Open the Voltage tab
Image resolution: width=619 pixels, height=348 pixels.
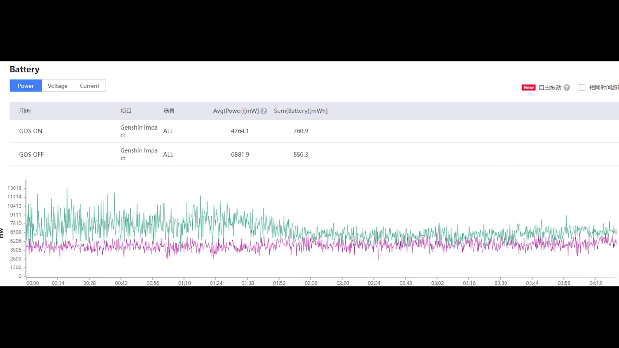click(x=57, y=86)
